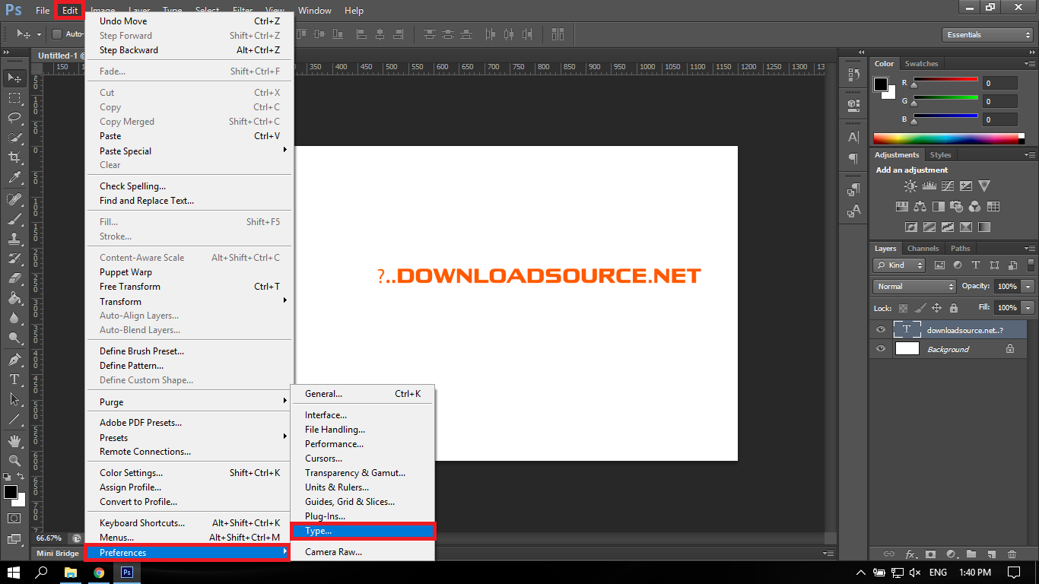Select the Clone Stamp tool
This screenshot has width=1039, height=584.
[14, 239]
